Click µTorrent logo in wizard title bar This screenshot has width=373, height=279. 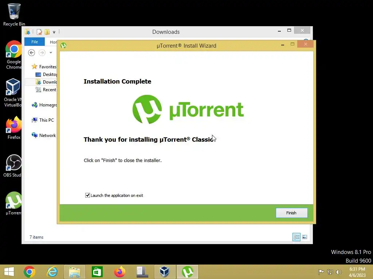(63, 45)
